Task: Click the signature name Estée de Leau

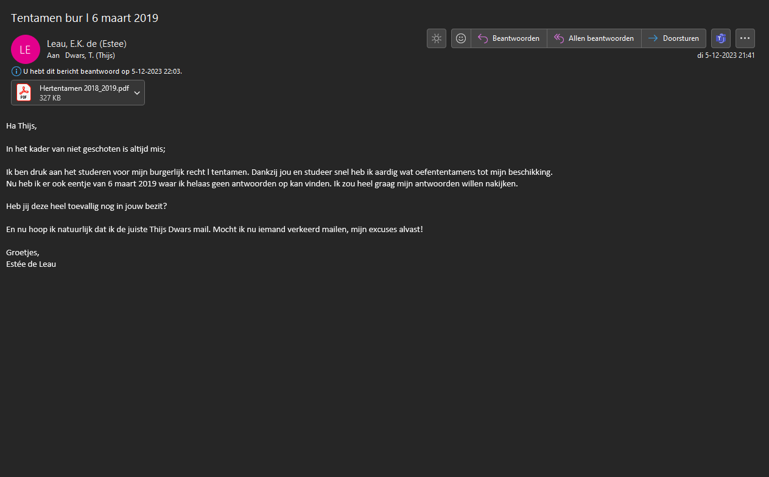Action: [31, 264]
